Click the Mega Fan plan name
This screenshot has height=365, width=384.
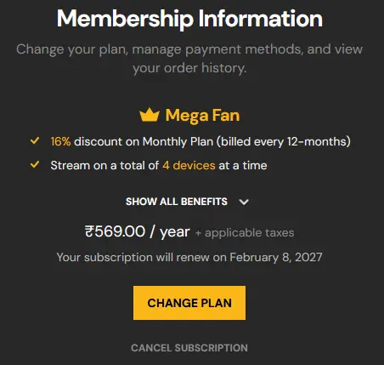[202, 116]
